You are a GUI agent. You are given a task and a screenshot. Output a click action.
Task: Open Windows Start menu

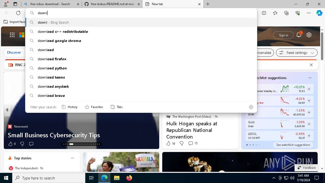point(6,178)
